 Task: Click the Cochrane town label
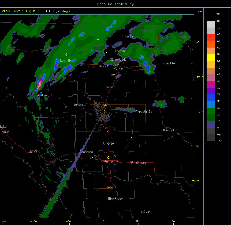pyautogui.click(x=86, y=152)
